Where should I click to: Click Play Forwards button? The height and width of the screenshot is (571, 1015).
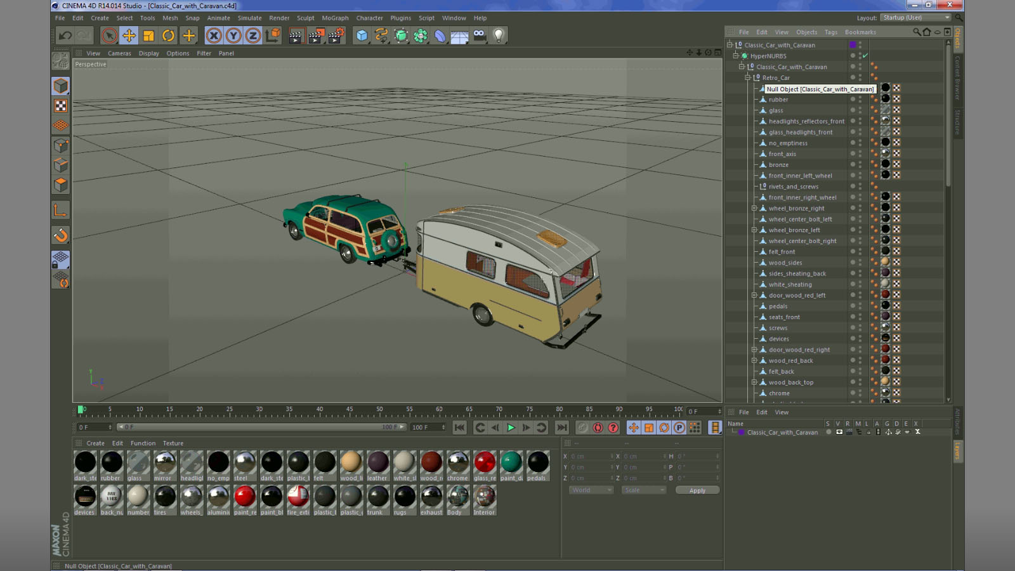pyautogui.click(x=511, y=428)
